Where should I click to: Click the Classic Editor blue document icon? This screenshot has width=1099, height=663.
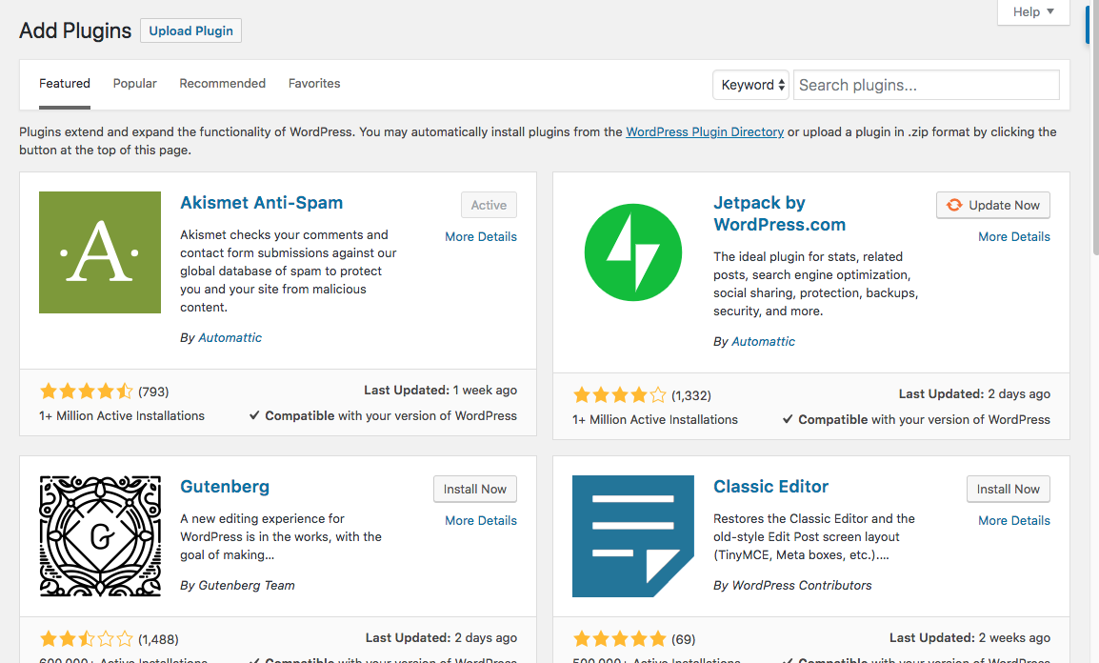(633, 536)
